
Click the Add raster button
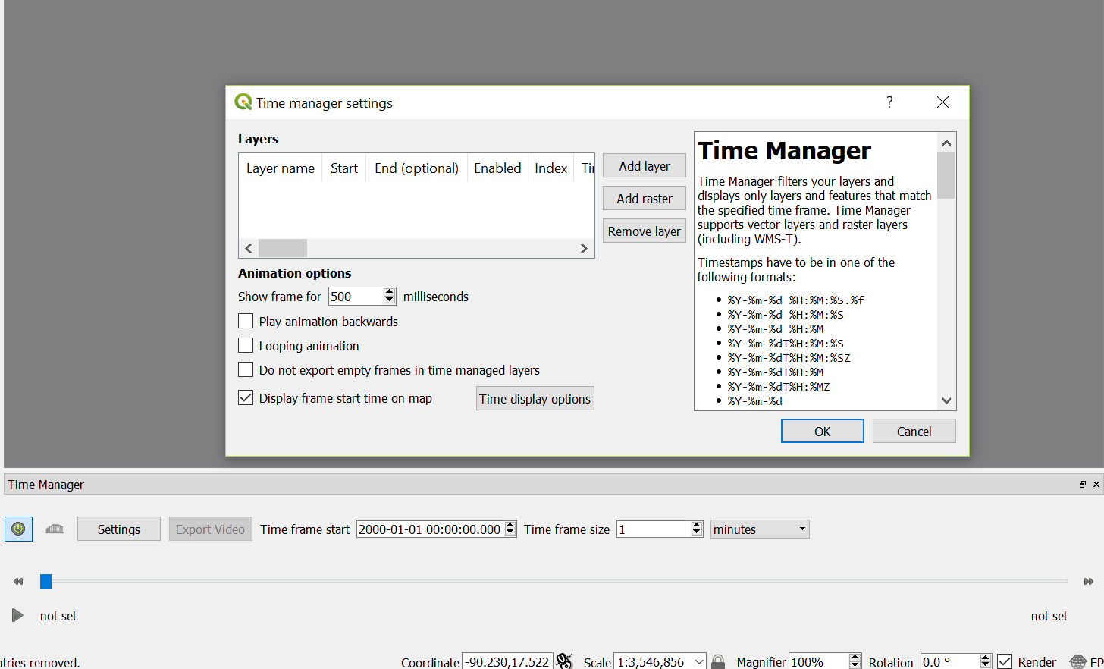(x=645, y=198)
